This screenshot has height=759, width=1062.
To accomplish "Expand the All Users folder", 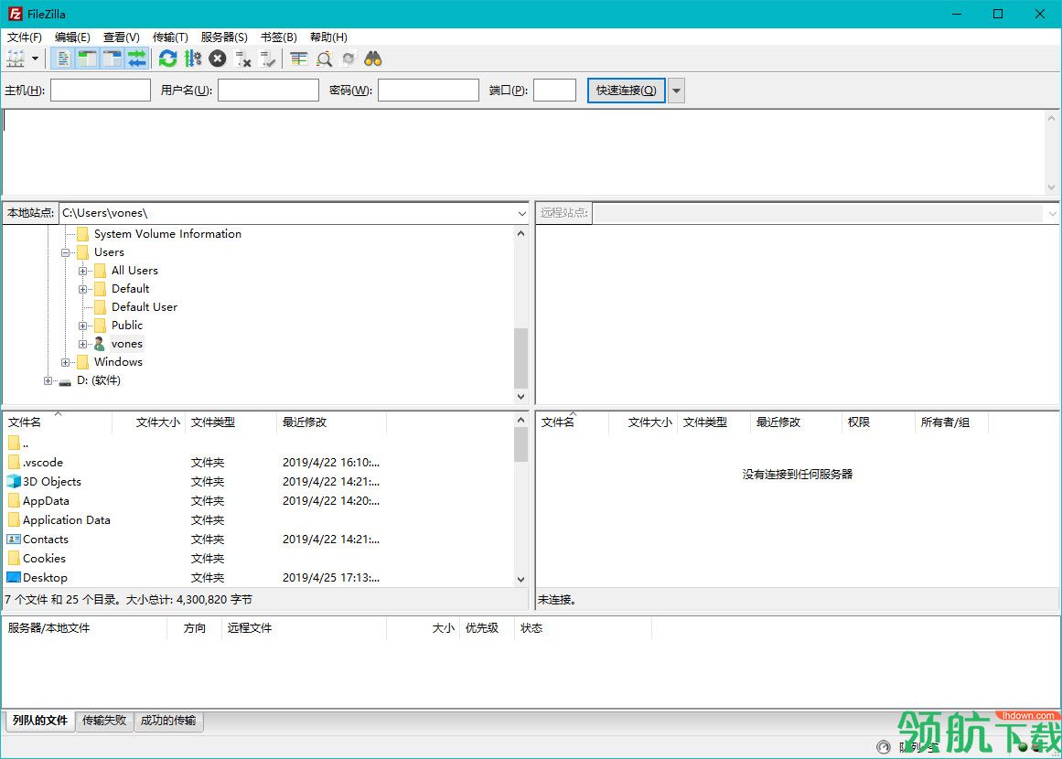I will pos(82,271).
